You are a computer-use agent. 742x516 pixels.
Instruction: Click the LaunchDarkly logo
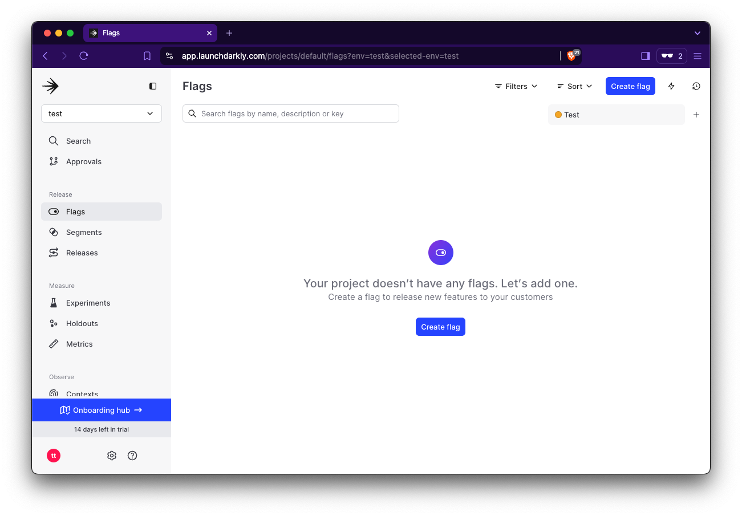tap(50, 86)
